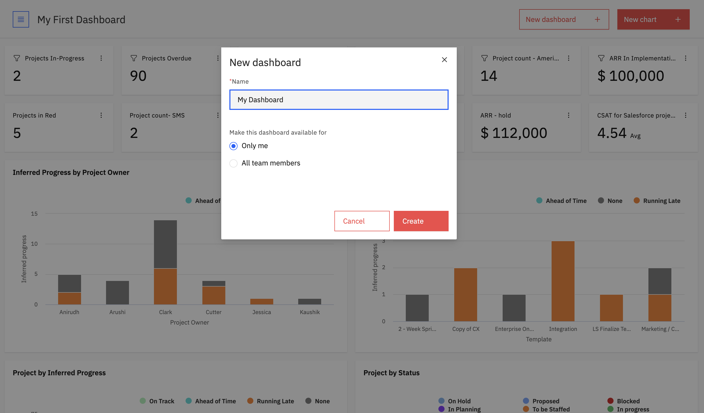Viewport: 704px width, 413px height.
Task: Open options menu on Project count - Ameri... card
Action: (x=568, y=58)
